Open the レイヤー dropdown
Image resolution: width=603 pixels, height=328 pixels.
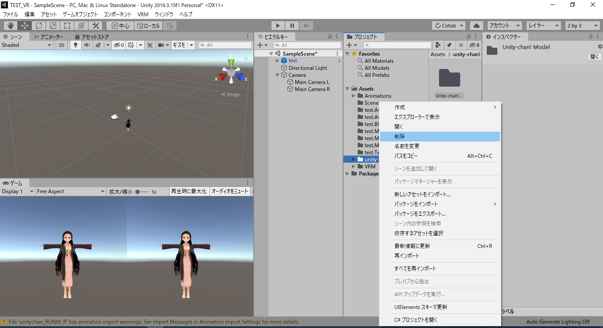(x=543, y=26)
